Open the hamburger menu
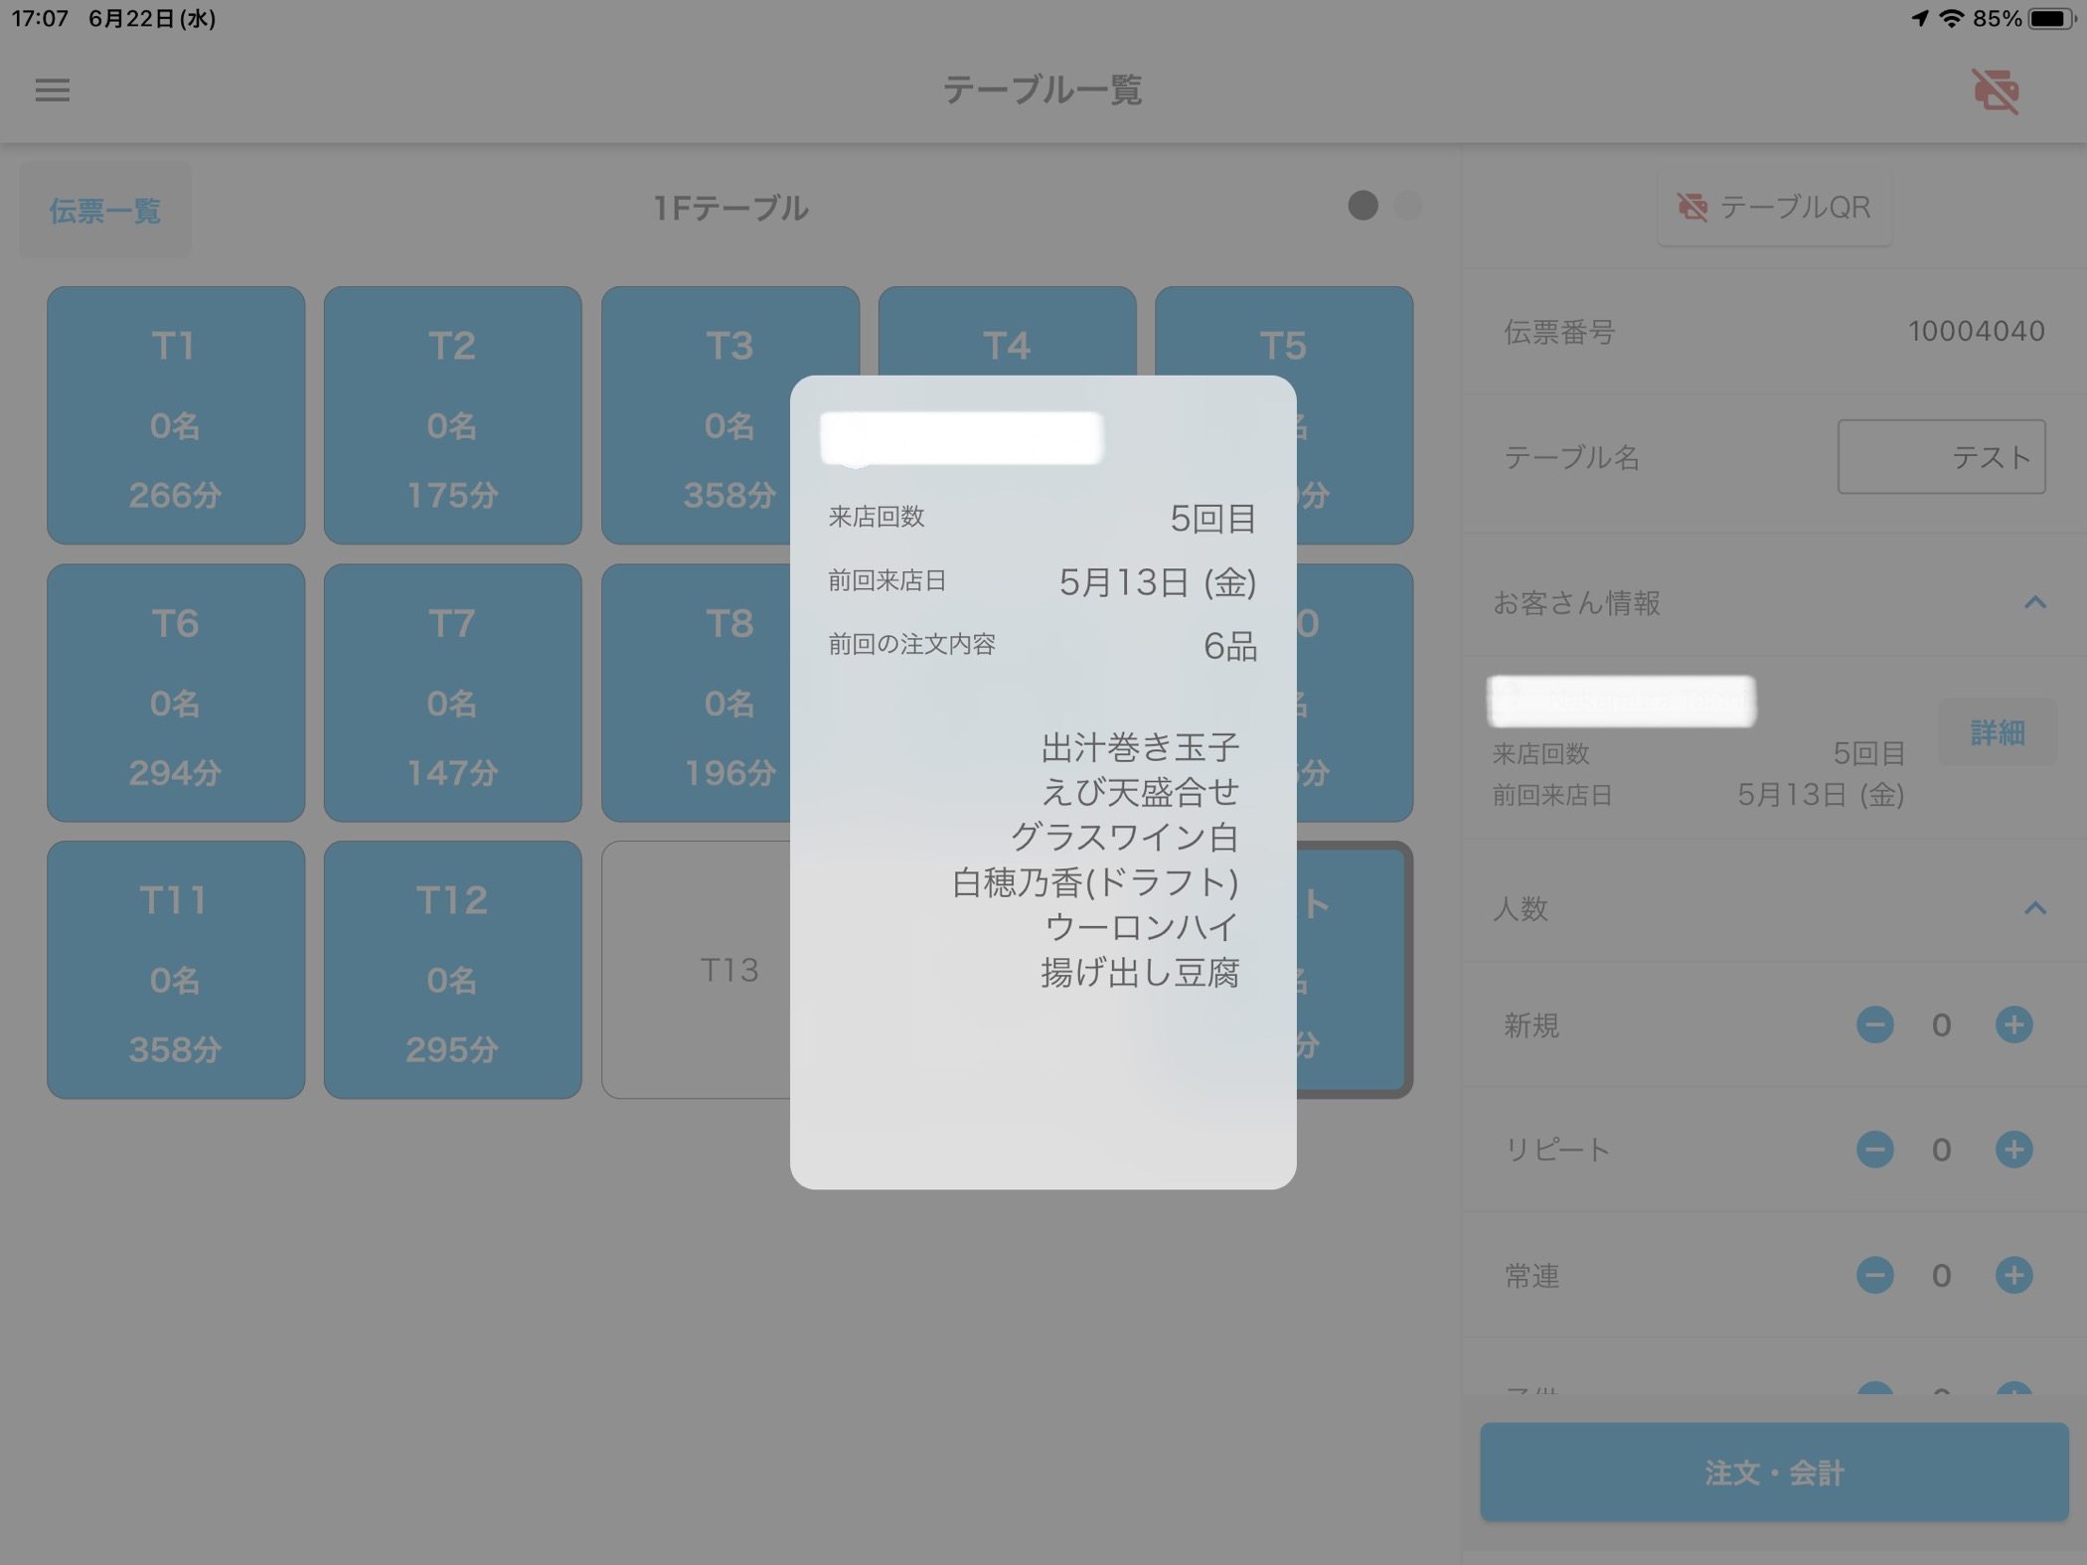 click(x=53, y=90)
